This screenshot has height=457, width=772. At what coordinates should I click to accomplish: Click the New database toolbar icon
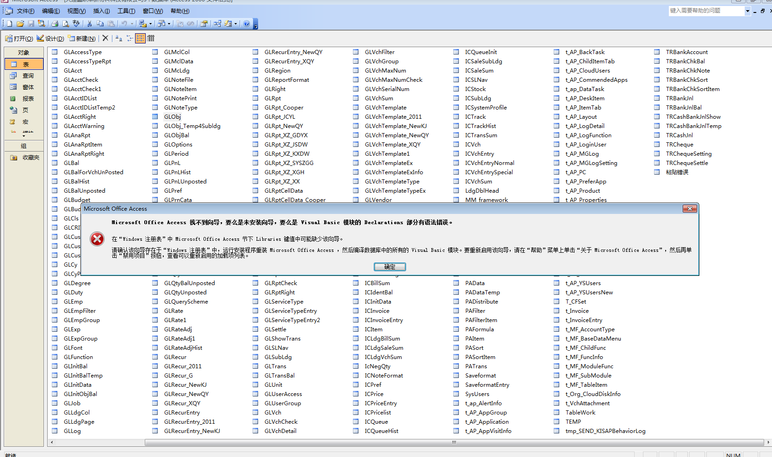pos(10,24)
